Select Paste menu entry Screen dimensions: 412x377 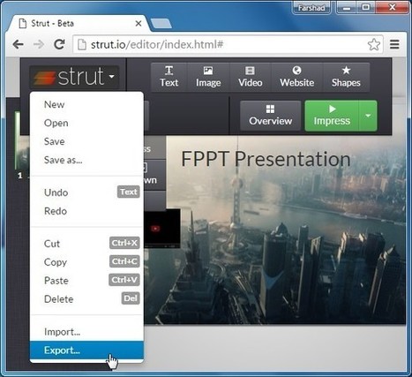[86, 281]
